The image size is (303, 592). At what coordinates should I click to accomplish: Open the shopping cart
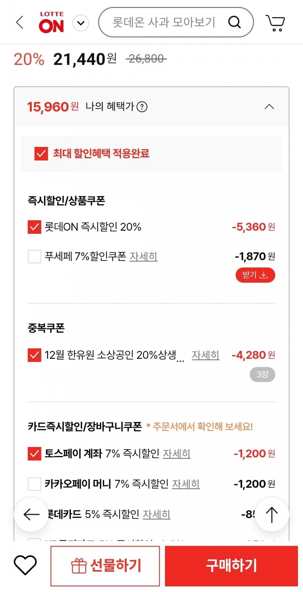[x=275, y=23]
